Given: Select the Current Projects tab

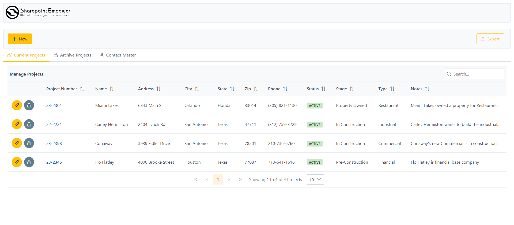Looking at the screenshot, I should pyautogui.click(x=26, y=55).
